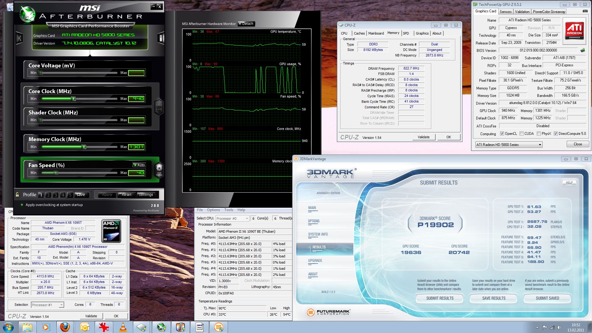Click the Action Center flag tray icon
The width and height of the screenshot is (592, 333).
[x=545, y=327]
